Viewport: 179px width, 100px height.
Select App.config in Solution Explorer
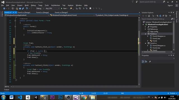(x=154, y=31)
